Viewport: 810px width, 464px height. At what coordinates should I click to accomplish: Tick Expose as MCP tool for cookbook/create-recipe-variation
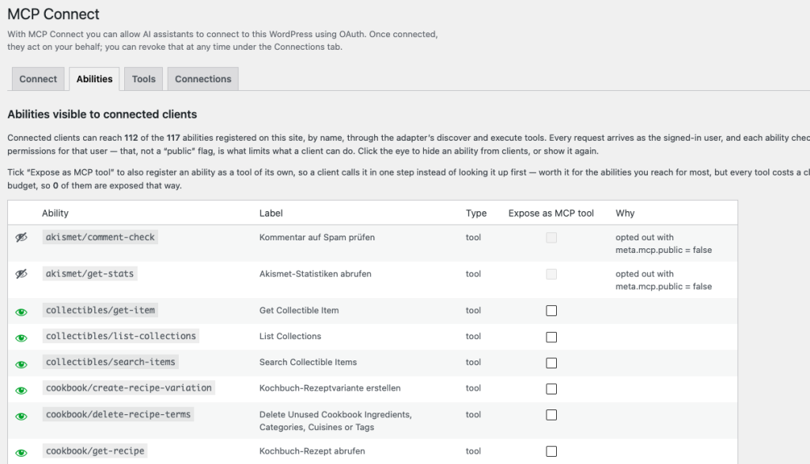[551, 389]
